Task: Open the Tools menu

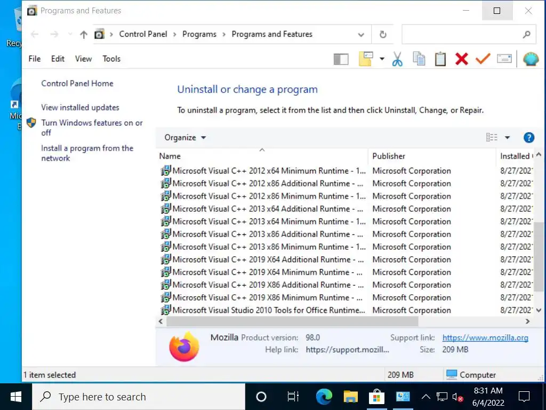Action: coord(111,59)
